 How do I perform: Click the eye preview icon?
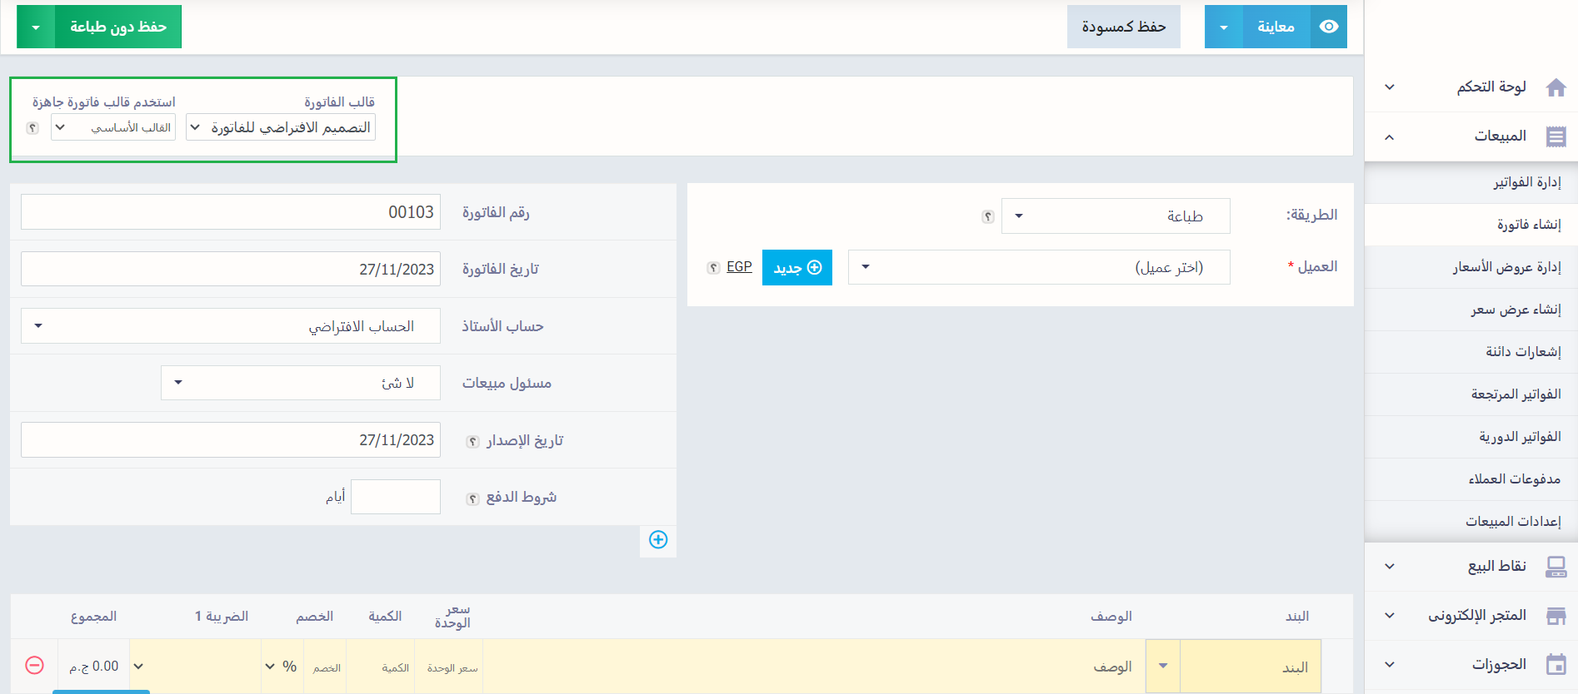point(1329,27)
